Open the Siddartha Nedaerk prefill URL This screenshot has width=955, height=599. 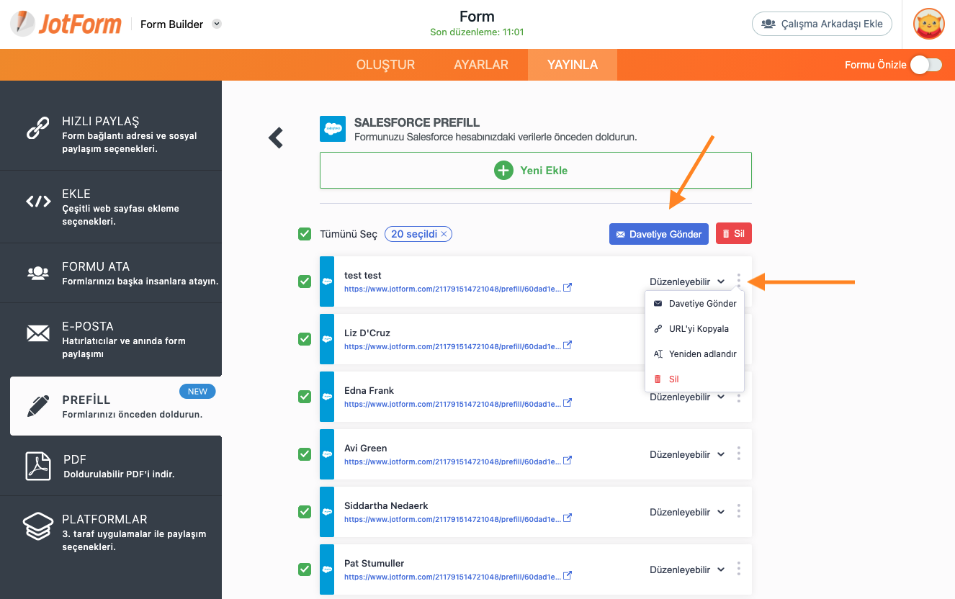(452, 519)
